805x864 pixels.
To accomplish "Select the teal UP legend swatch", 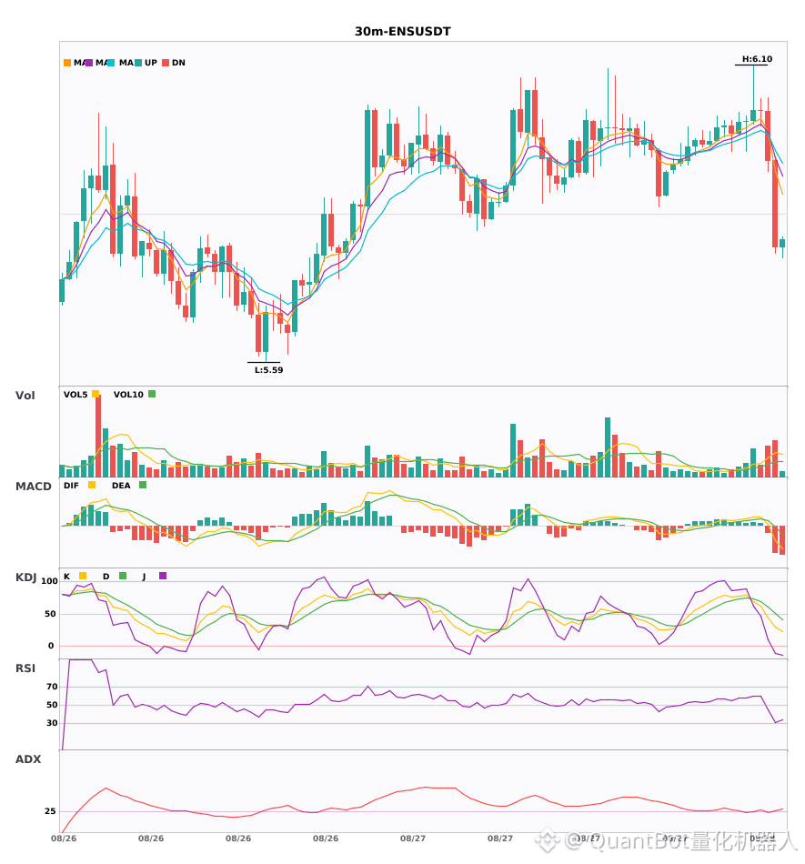I will pos(138,63).
